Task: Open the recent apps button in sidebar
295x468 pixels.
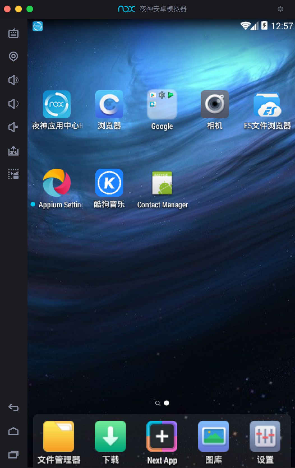Action: coord(13,454)
